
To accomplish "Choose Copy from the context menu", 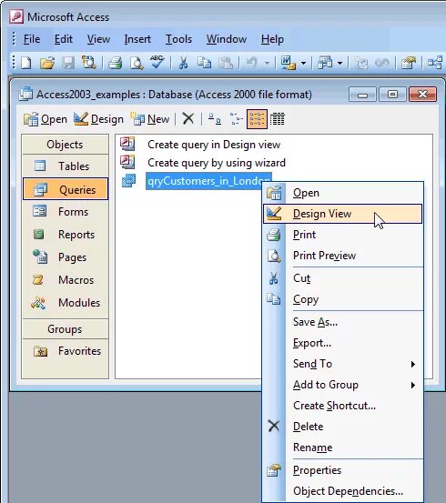I will 342,299.
